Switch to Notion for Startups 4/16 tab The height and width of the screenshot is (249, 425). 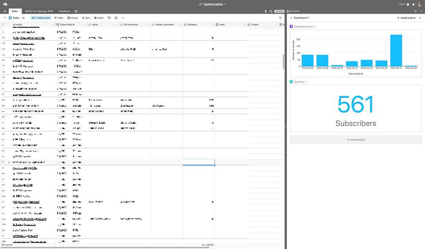pyautogui.click(x=39, y=11)
